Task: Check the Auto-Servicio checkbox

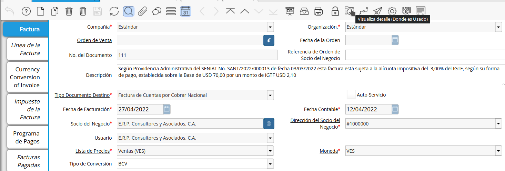Action: tap(351, 94)
